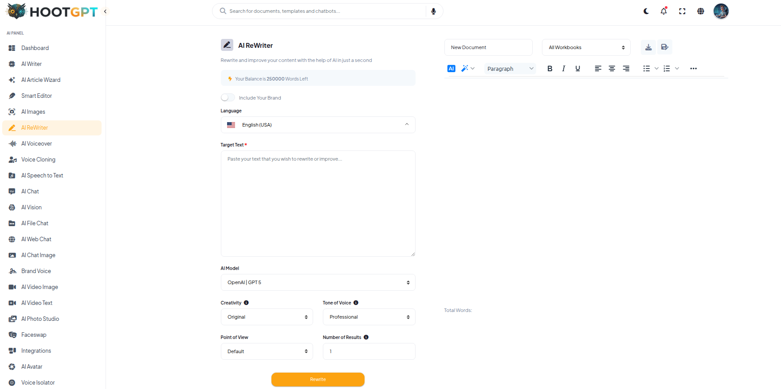The width and height of the screenshot is (781, 389).
Task: Open notifications via the bell icon
Action: pos(664,11)
